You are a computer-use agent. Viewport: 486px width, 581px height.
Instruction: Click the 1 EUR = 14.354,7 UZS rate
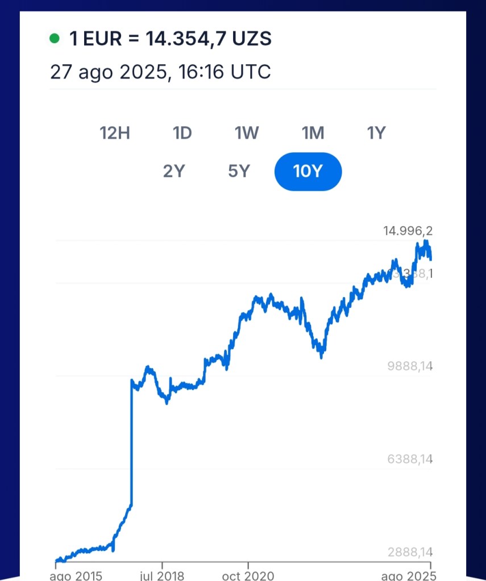(x=170, y=39)
